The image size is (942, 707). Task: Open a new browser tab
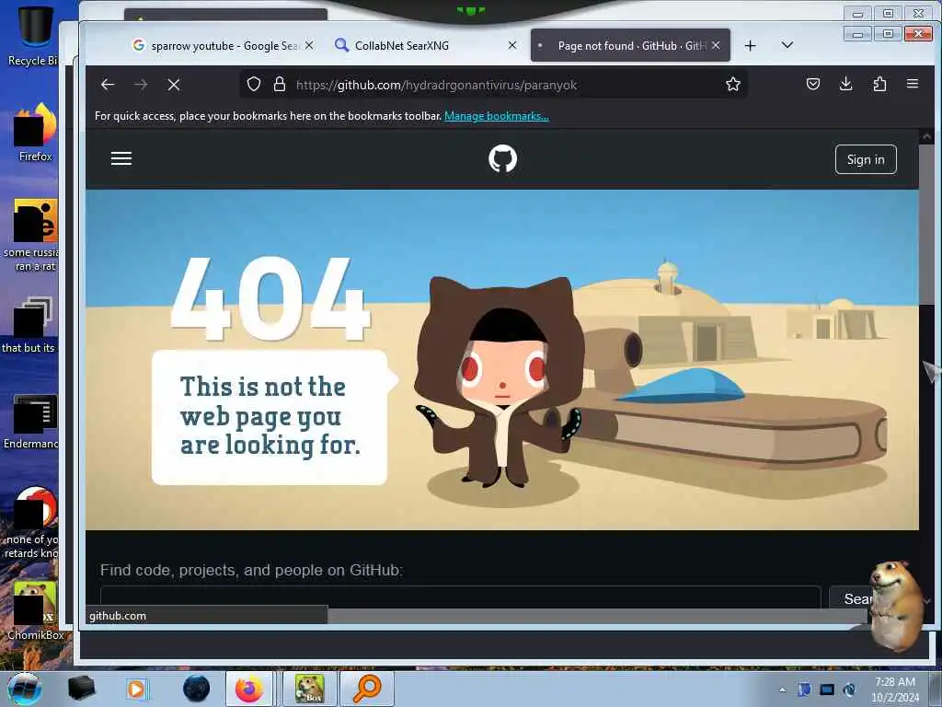pyautogui.click(x=750, y=46)
